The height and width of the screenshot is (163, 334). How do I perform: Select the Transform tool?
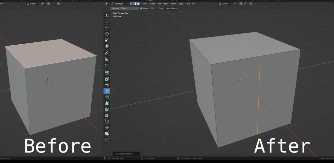pyautogui.click(x=107, y=46)
